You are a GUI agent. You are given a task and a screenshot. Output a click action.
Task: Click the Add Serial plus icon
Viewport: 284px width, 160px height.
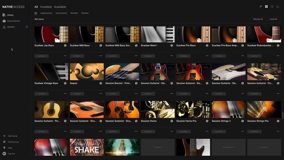[4, 136]
